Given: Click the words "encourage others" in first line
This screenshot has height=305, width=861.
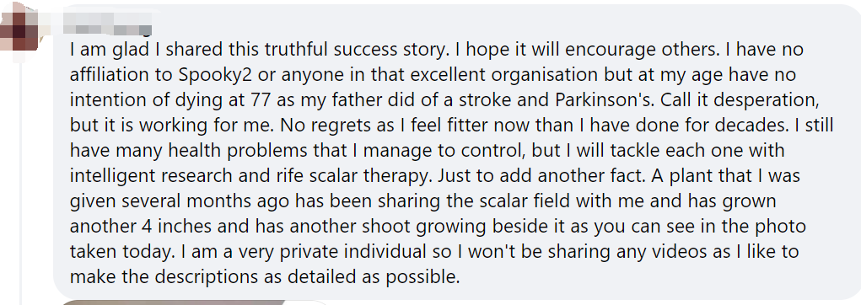Looking at the screenshot, I should click(x=639, y=50).
